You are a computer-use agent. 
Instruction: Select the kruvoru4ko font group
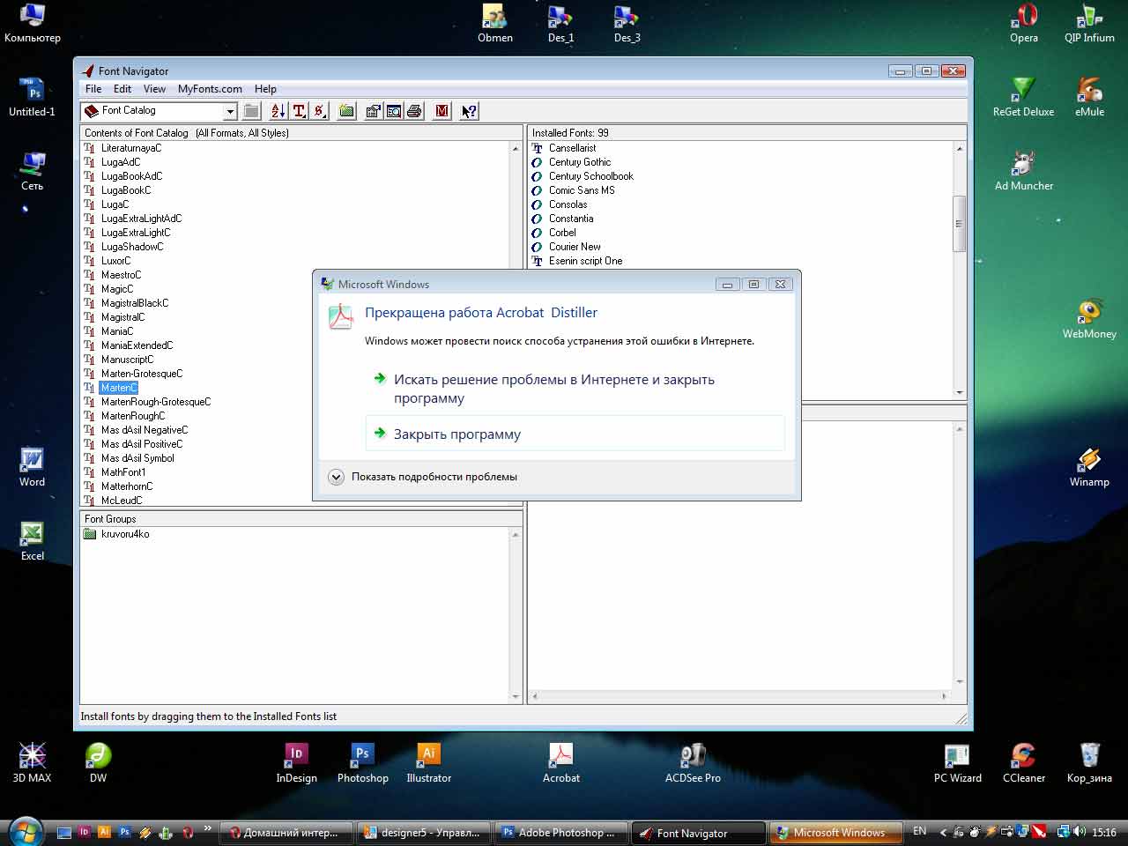125,534
